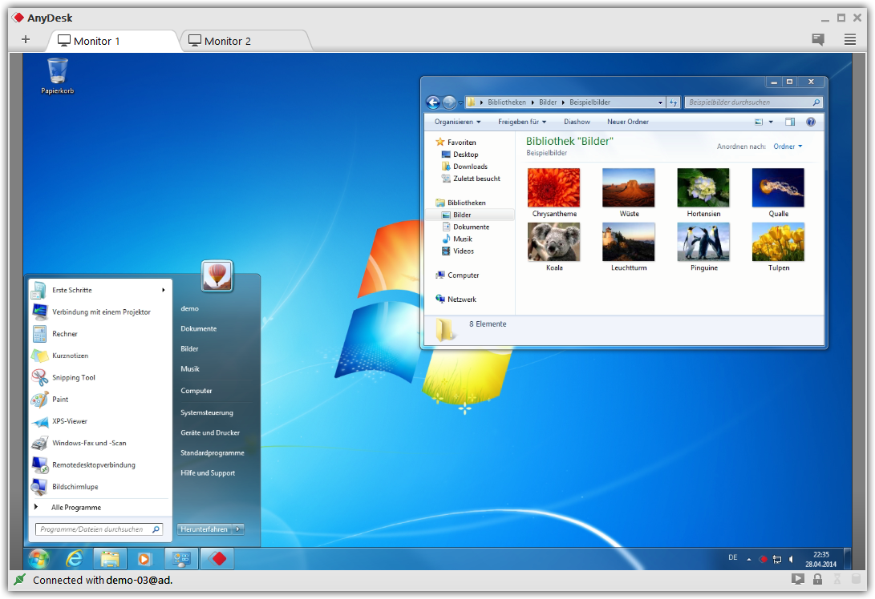875x599 pixels.
Task: Open the Explorer help icon
Action: [x=810, y=121]
